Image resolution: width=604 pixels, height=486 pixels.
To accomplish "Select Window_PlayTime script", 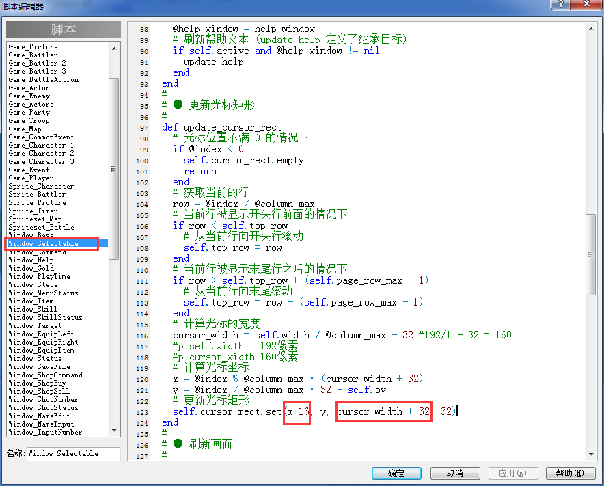I will tap(40, 277).
